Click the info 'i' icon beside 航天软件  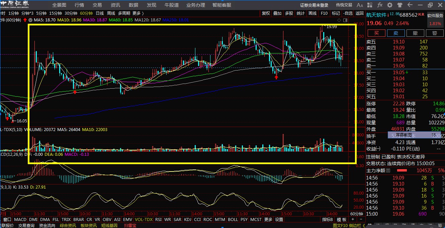pos(388,15)
